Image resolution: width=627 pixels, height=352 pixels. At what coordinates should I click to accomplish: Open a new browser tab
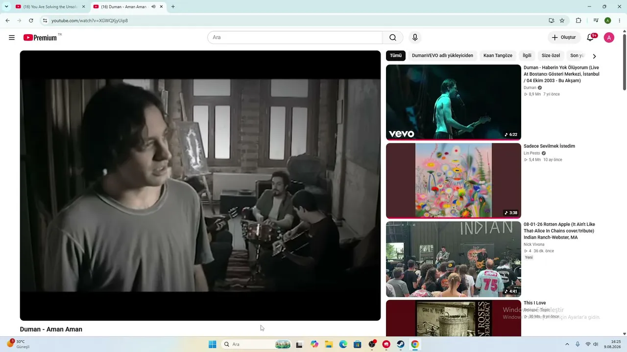pos(173,7)
